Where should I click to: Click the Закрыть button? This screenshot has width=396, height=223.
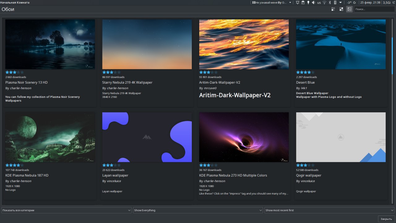point(386,219)
